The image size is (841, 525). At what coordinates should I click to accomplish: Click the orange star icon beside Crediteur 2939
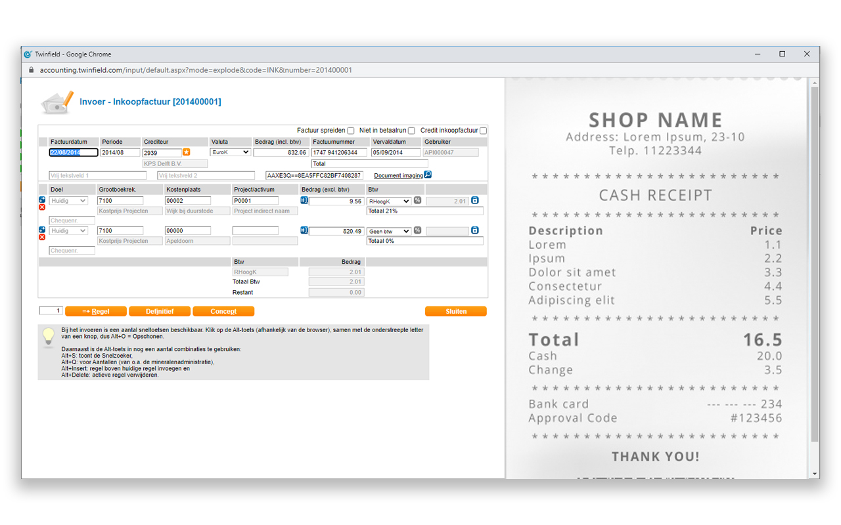point(186,152)
